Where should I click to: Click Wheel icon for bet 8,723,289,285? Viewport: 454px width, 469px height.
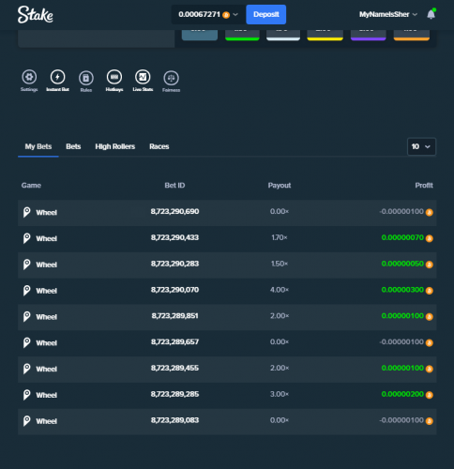click(x=27, y=395)
